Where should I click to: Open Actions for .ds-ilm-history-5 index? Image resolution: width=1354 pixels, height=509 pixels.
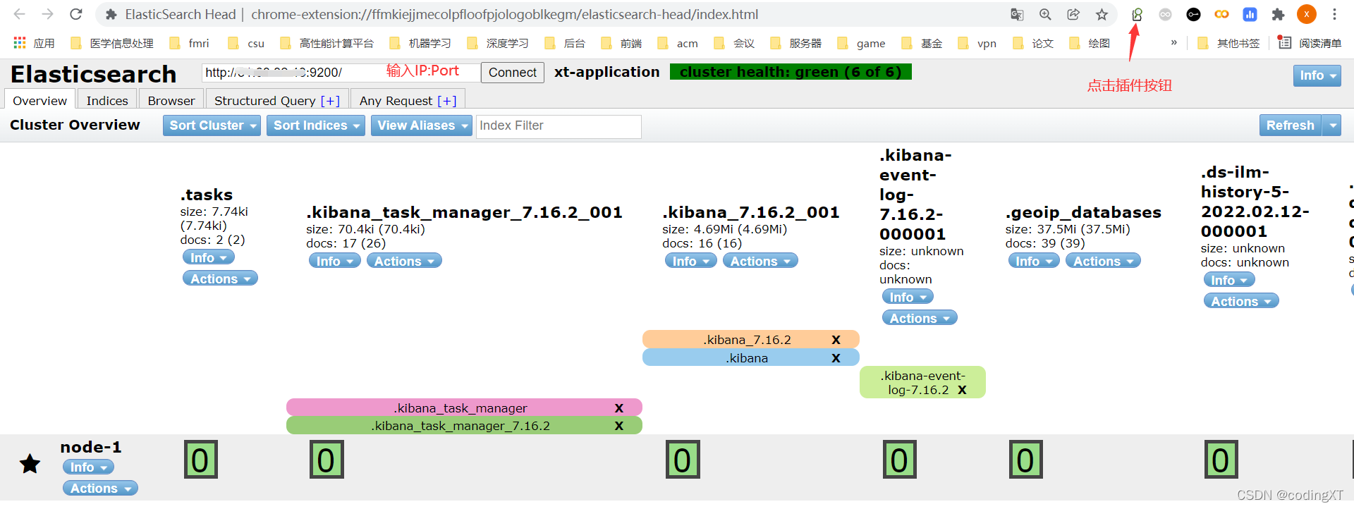click(1240, 302)
